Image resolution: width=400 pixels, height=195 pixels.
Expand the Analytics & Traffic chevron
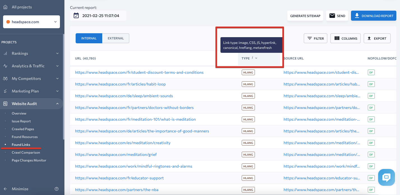(x=57, y=66)
